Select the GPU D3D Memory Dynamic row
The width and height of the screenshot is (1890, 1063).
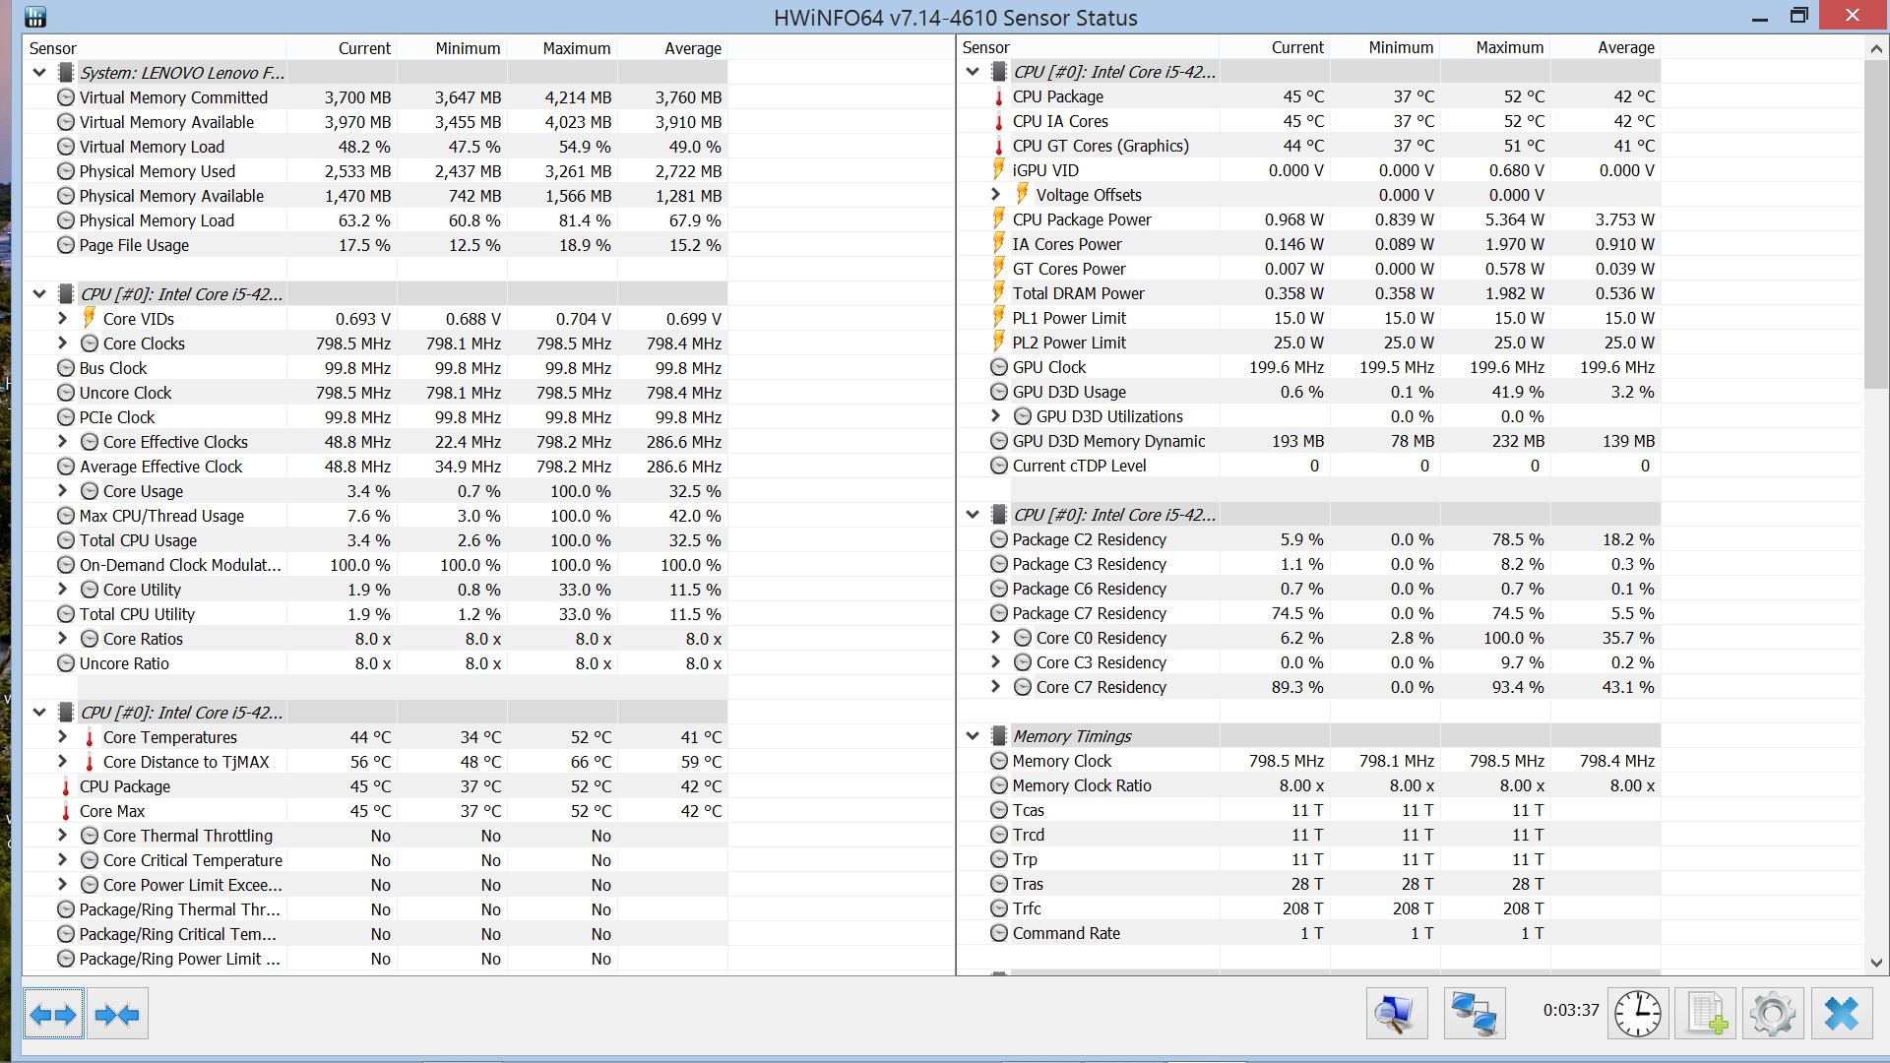(1308, 441)
